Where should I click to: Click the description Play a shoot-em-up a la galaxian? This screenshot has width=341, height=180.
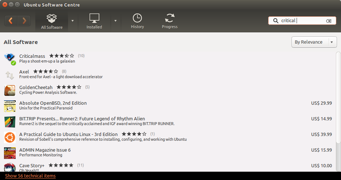(47, 61)
